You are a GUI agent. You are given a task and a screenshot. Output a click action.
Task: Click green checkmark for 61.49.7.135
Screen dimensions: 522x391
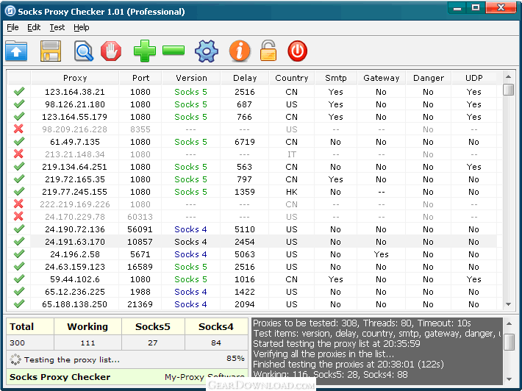pyautogui.click(x=19, y=141)
